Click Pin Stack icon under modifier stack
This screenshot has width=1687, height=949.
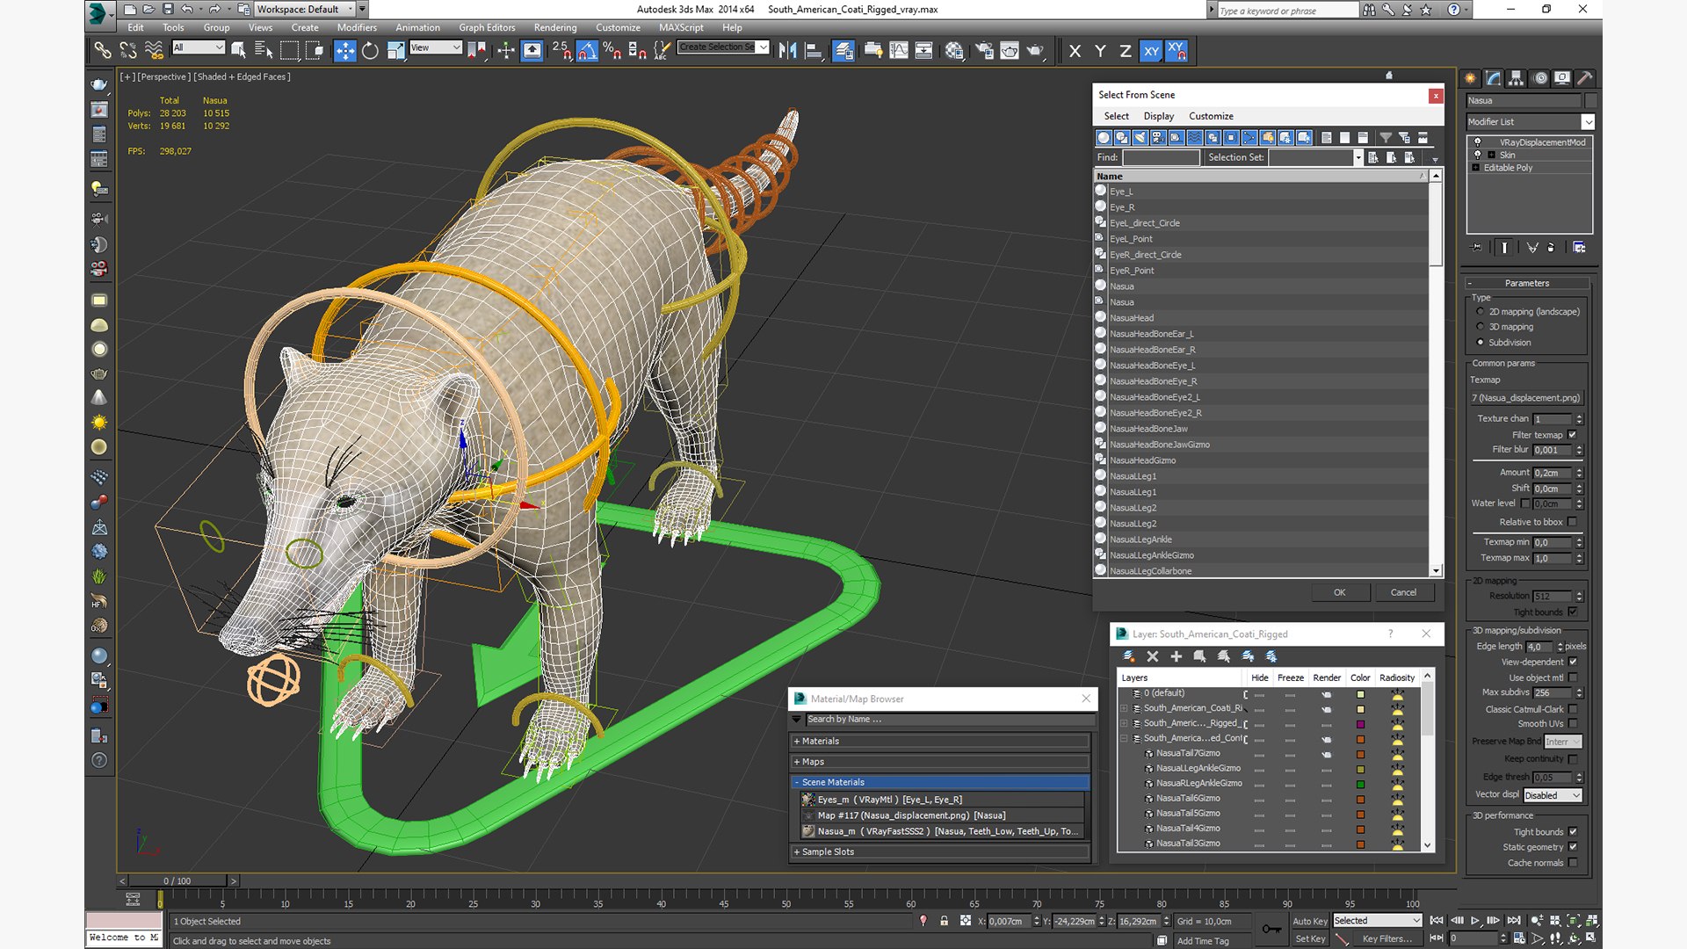tap(1477, 248)
